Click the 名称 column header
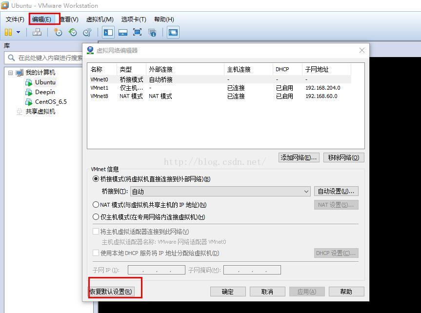421x313 pixels. click(x=103, y=69)
